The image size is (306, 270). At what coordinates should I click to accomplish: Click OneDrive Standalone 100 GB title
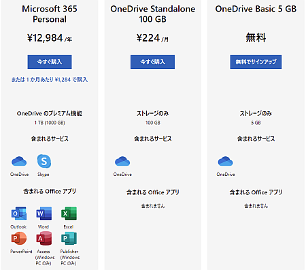[152, 14]
